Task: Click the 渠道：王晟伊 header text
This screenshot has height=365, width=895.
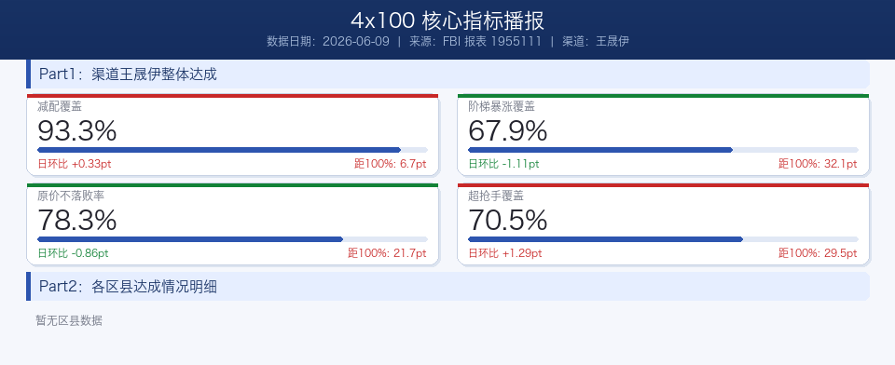Action: point(596,41)
